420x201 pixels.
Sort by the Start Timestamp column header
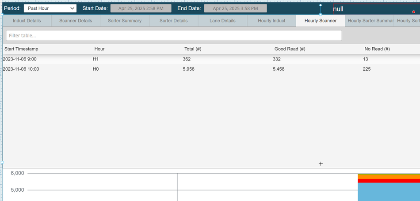(x=21, y=49)
